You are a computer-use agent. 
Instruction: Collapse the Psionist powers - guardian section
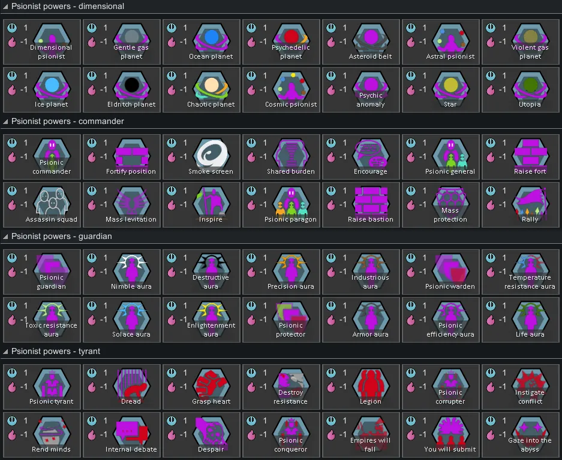tap(6, 237)
